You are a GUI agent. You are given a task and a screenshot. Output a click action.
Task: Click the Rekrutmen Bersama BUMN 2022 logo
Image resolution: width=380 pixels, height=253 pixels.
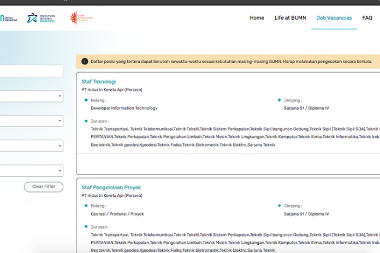tap(41, 19)
